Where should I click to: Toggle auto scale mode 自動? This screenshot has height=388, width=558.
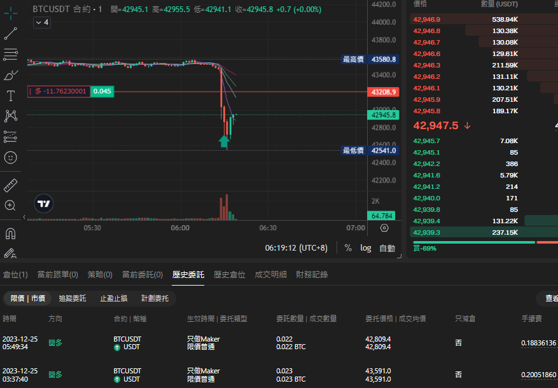coord(387,248)
